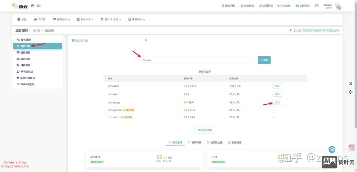This screenshot has width=357, height=172.
Task: Click 购买 for zeruns.xyz
Action: point(277,103)
